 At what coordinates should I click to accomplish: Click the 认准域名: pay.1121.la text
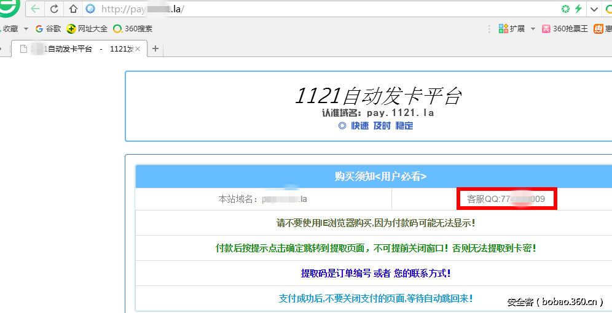click(x=378, y=113)
